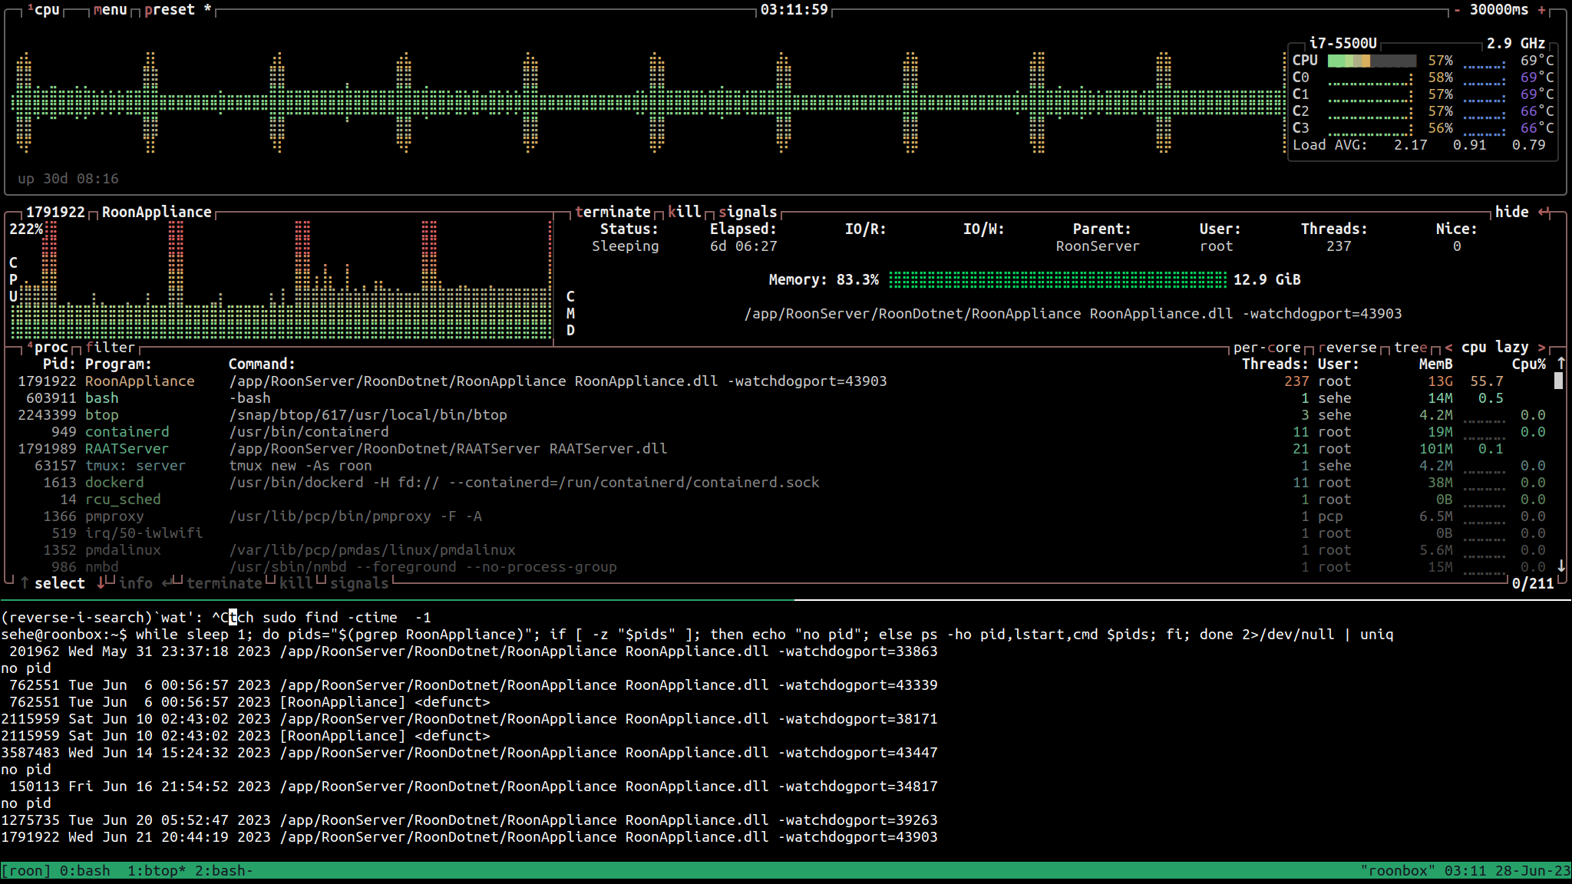Switch to tmux window 2:bash

pyautogui.click(x=224, y=870)
